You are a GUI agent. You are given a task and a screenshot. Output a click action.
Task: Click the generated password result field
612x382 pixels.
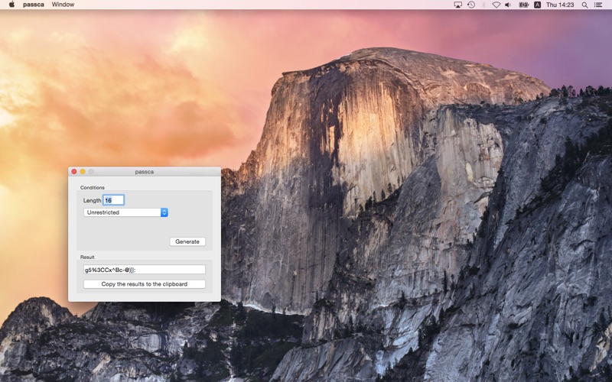click(x=145, y=270)
